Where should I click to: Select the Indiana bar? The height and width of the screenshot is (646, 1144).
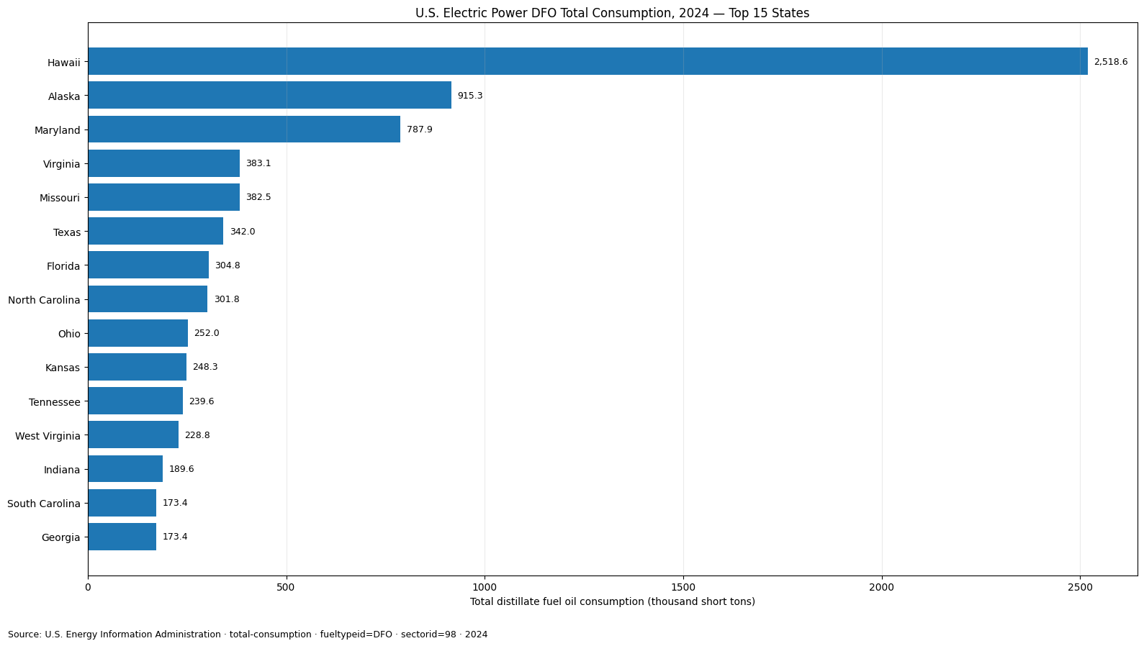[125, 469]
